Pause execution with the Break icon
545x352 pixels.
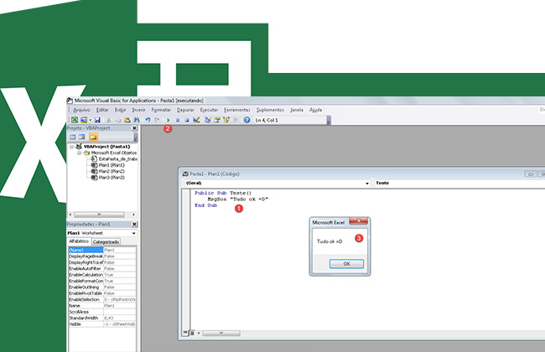click(x=178, y=120)
